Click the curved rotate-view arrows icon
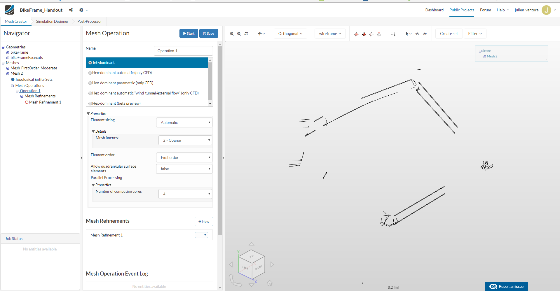The height and width of the screenshot is (291, 560). 235,281
